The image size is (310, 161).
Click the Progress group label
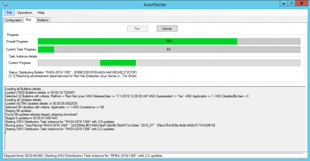point(13,35)
